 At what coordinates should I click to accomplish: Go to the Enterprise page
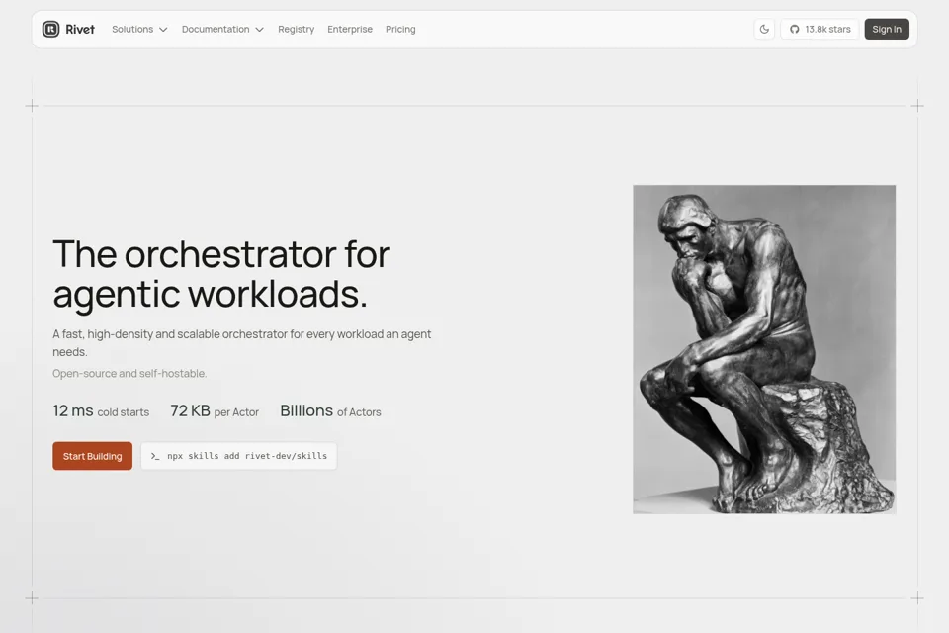350,29
